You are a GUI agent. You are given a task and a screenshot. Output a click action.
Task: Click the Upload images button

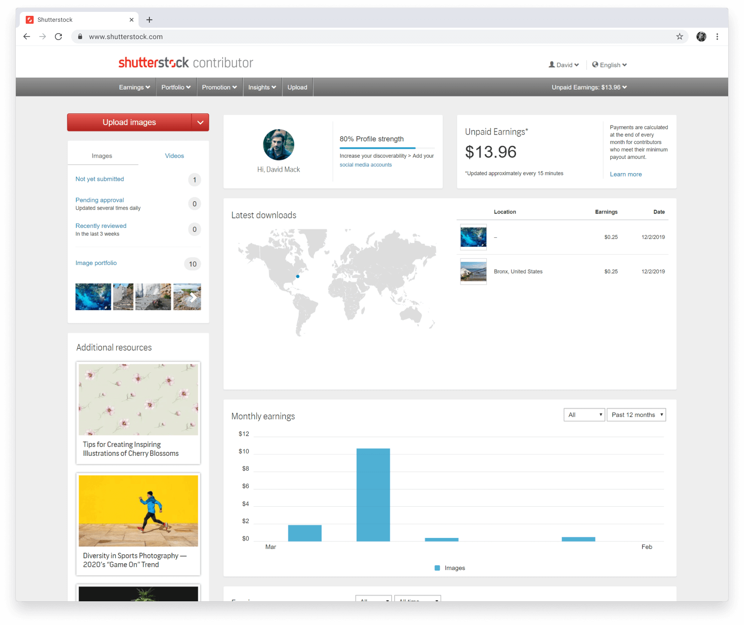tap(130, 122)
